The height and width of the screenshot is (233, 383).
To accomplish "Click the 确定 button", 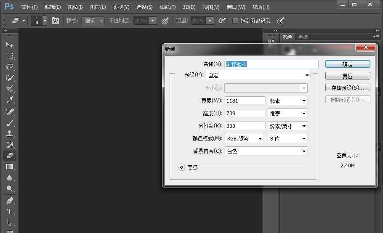I will [x=347, y=64].
